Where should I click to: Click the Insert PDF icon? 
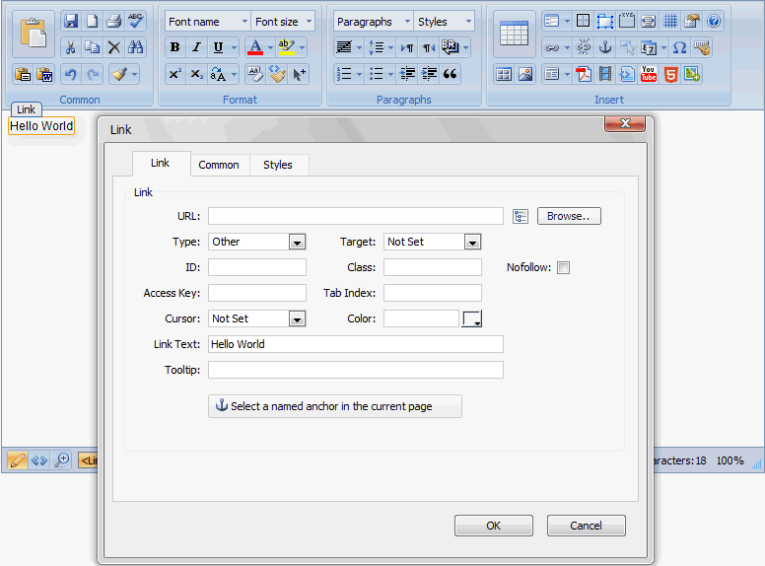point(583,74)
